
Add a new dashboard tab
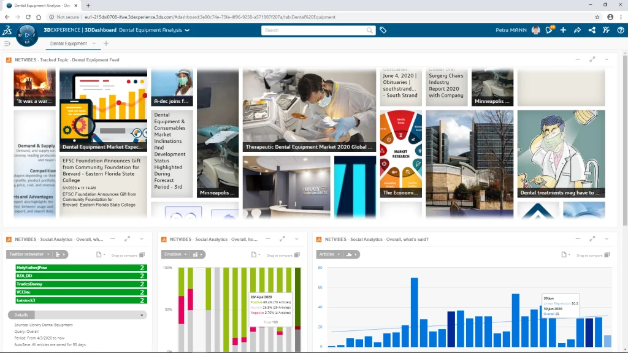coord(105,44)
